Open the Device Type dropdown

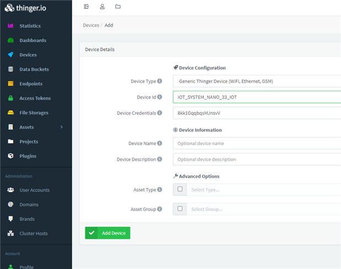257,81
